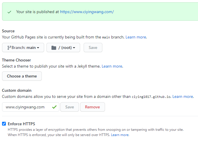Viewport: 198px width, 141px height.
Task: Click the caret arrow next to main
Action: pyautogui.click(x=38, y=48)
